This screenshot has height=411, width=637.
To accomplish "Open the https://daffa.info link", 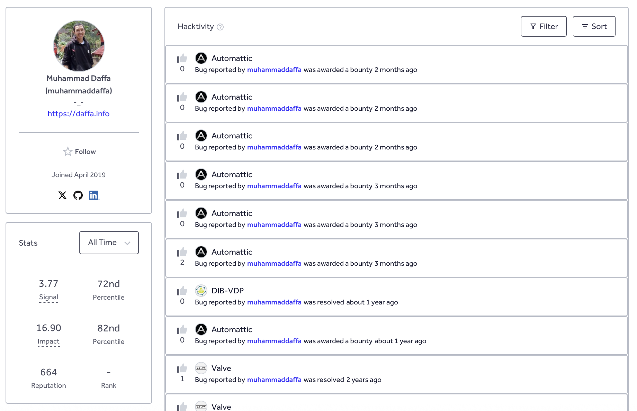I will (79, 113).
